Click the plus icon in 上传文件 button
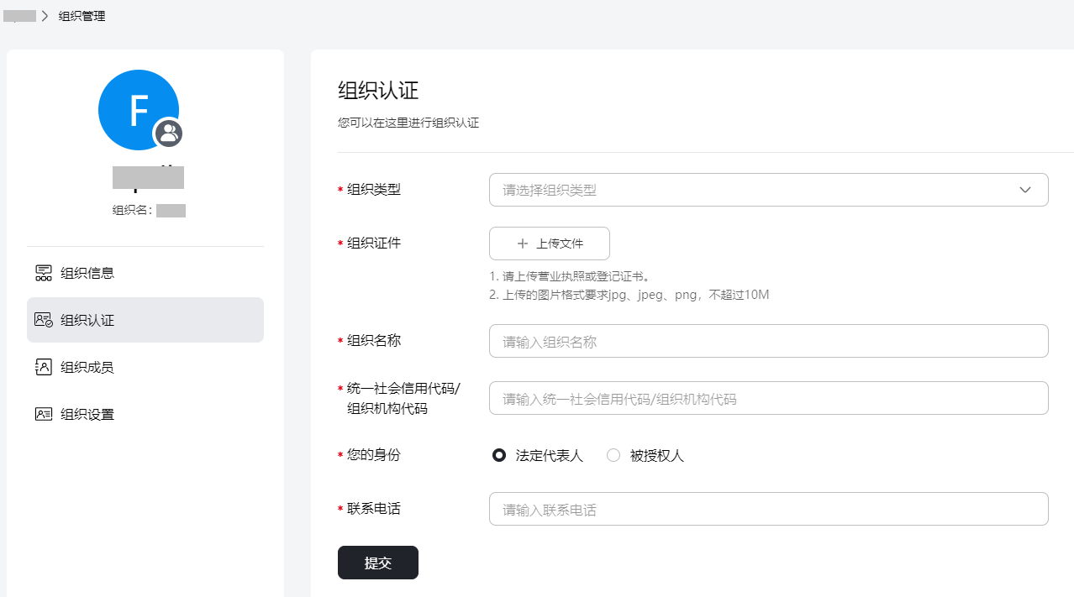The height and width of the screenshot is (597, 1074). [x=523, y=244]
